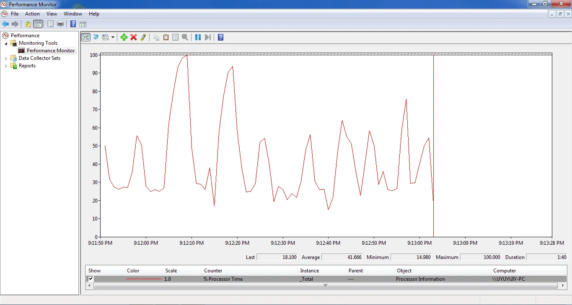Open the Window menu
Viewport: 572px width, 305px height.
click(73, 14)
